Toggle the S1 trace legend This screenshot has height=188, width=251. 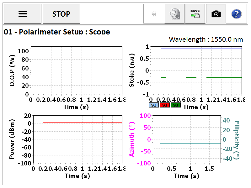(x=154, y=105)
